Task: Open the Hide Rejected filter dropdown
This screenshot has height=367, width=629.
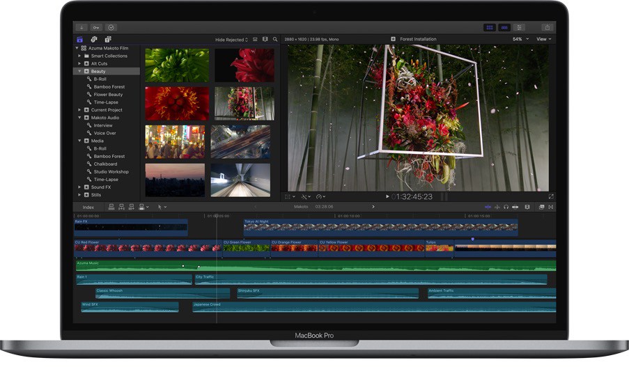Action: point(231,40)
